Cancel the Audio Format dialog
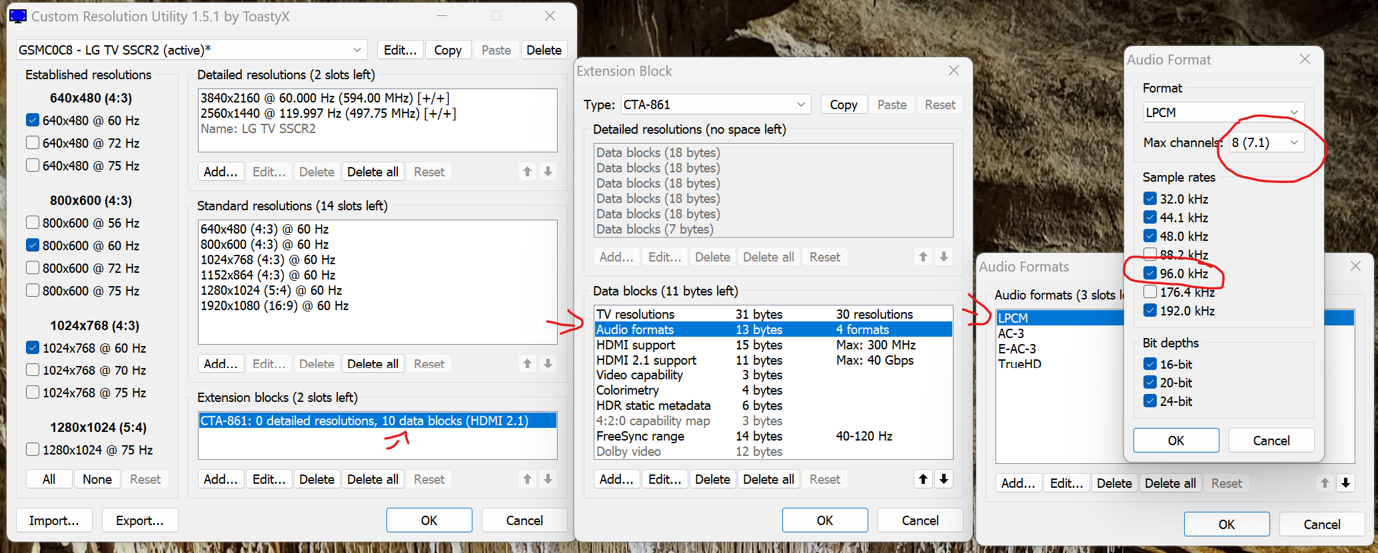 click(x=1271, y=441)
